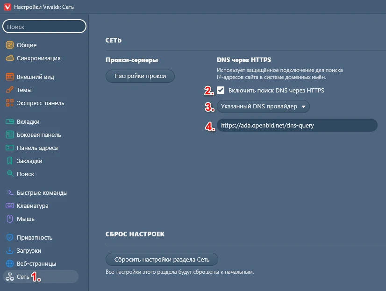386x291 pixels.
Task: Select the Сеть category label
Action: [23, 277]
